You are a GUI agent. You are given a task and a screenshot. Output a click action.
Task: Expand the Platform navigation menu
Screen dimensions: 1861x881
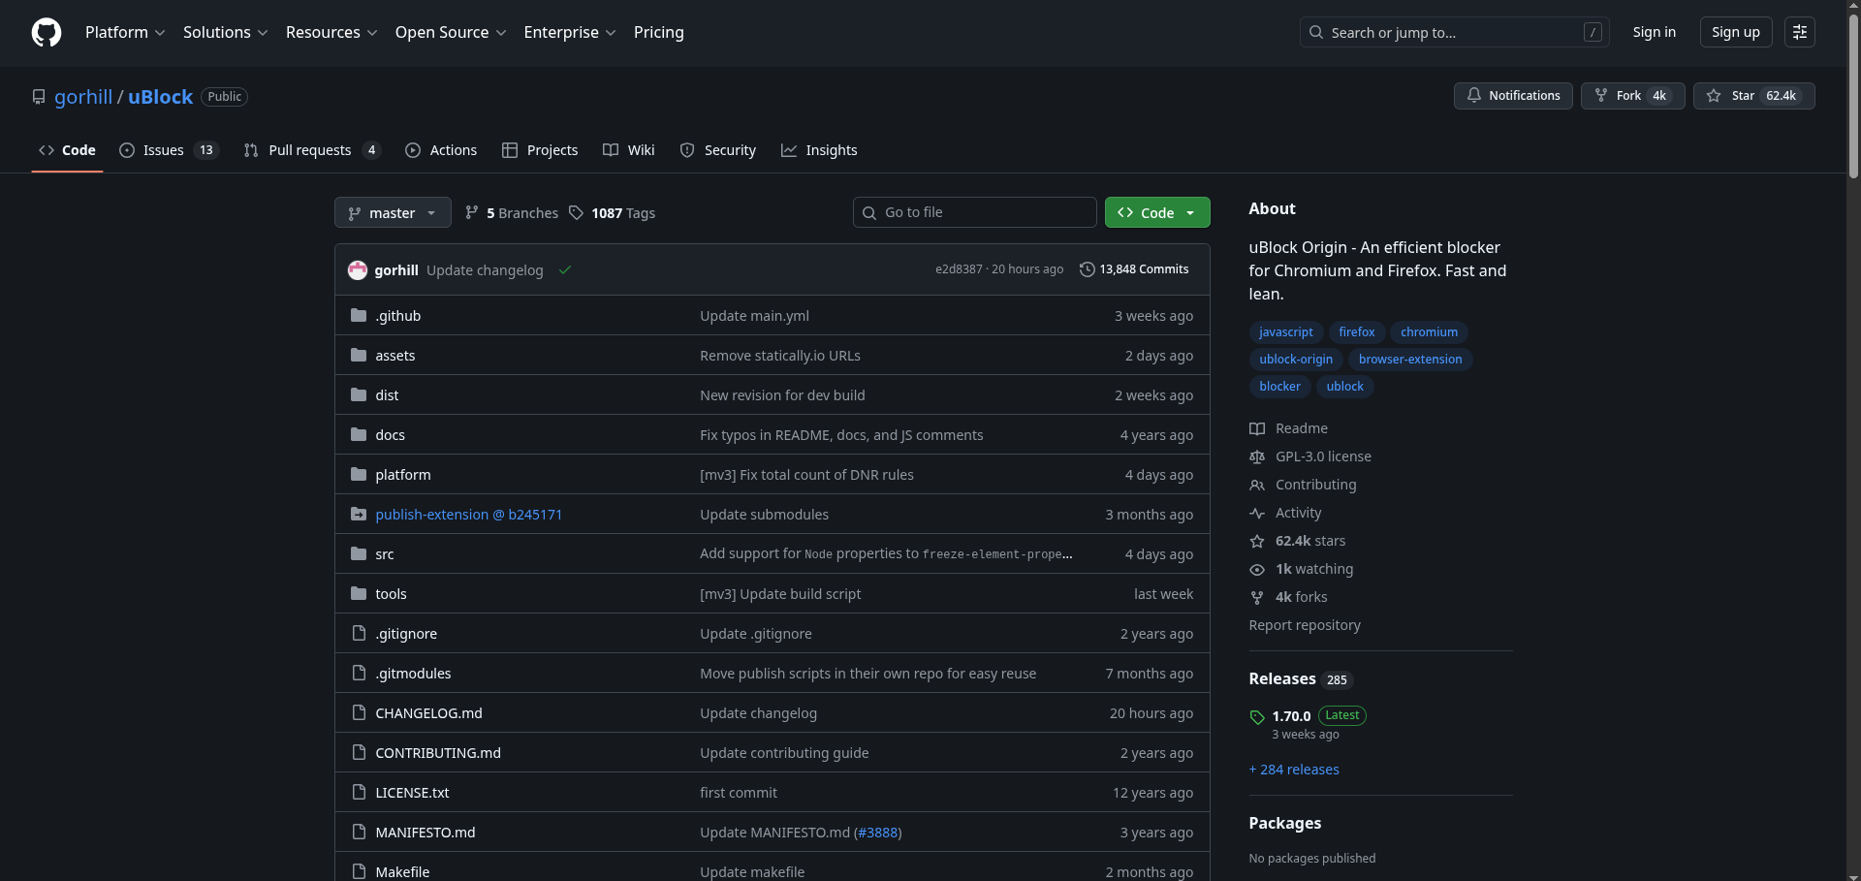(125, 32)
